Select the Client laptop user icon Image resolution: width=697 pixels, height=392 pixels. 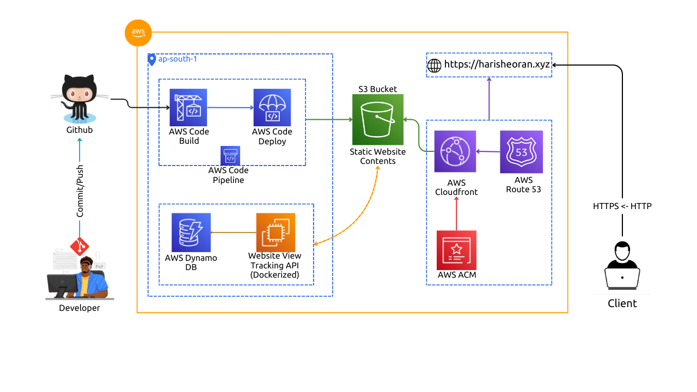point(622,265)
